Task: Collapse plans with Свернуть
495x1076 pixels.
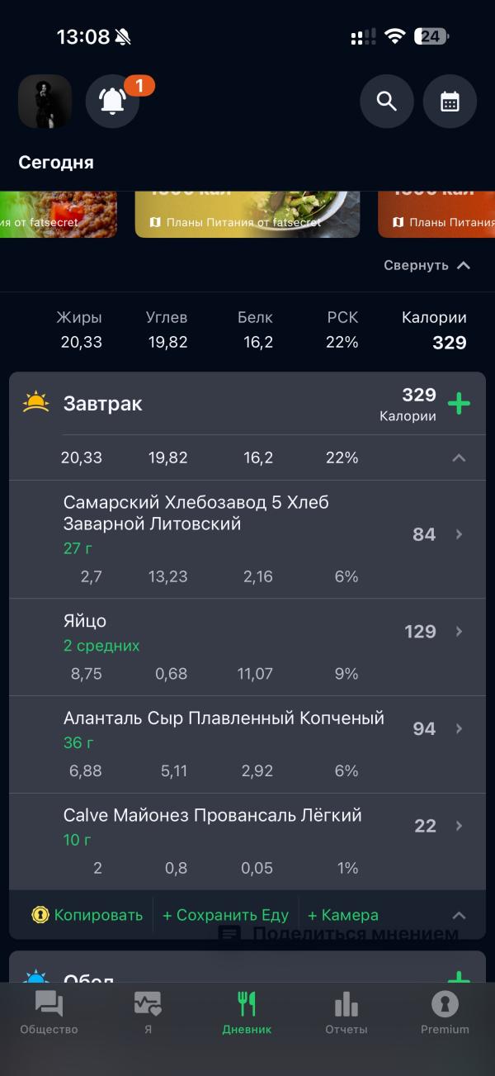Action: pyautogui.click(x=427, y=265)
